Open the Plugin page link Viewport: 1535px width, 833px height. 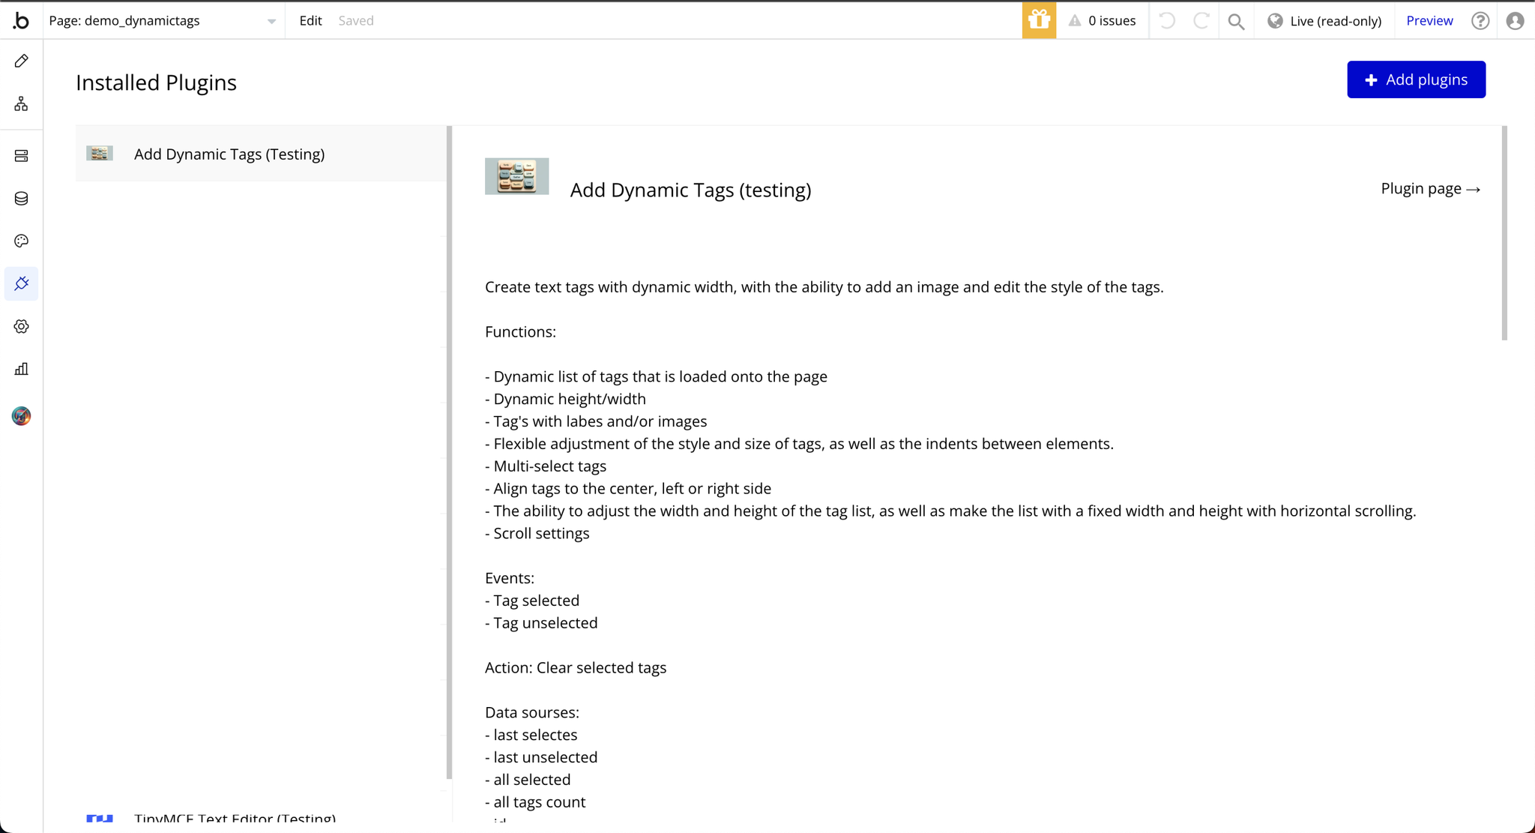(1430, 189)
